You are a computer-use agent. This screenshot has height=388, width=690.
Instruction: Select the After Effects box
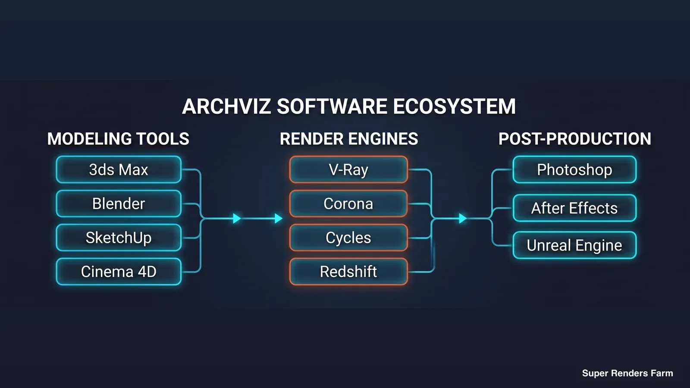(x=574, y=208)
